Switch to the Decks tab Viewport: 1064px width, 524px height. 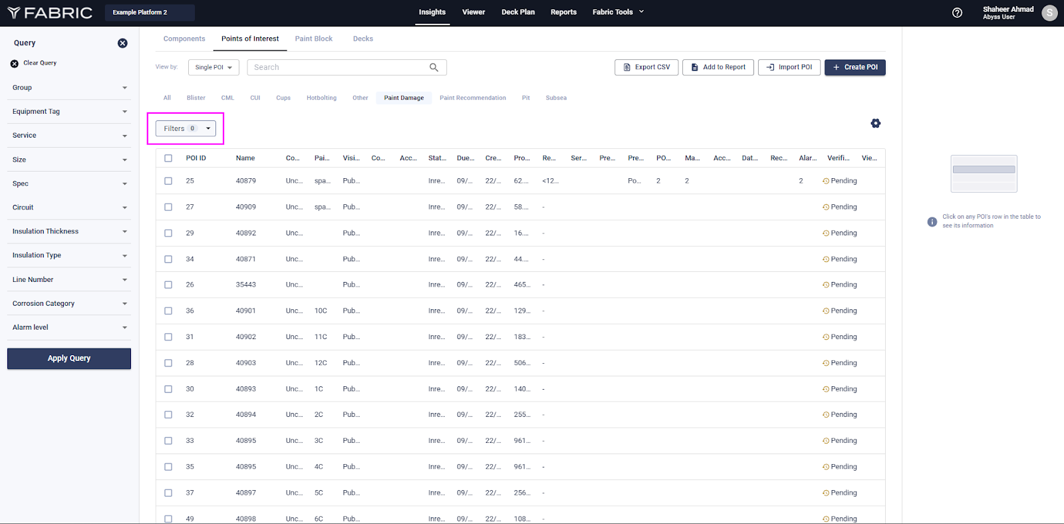363,39
